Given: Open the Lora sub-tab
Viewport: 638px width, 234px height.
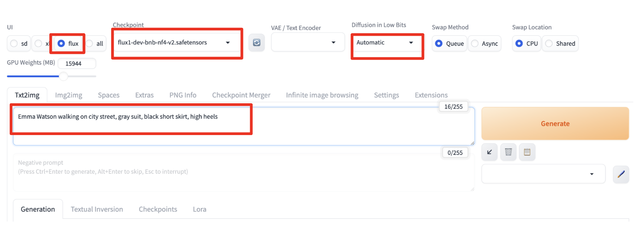Looking at the screenshot, I should (x=200, y=209).
